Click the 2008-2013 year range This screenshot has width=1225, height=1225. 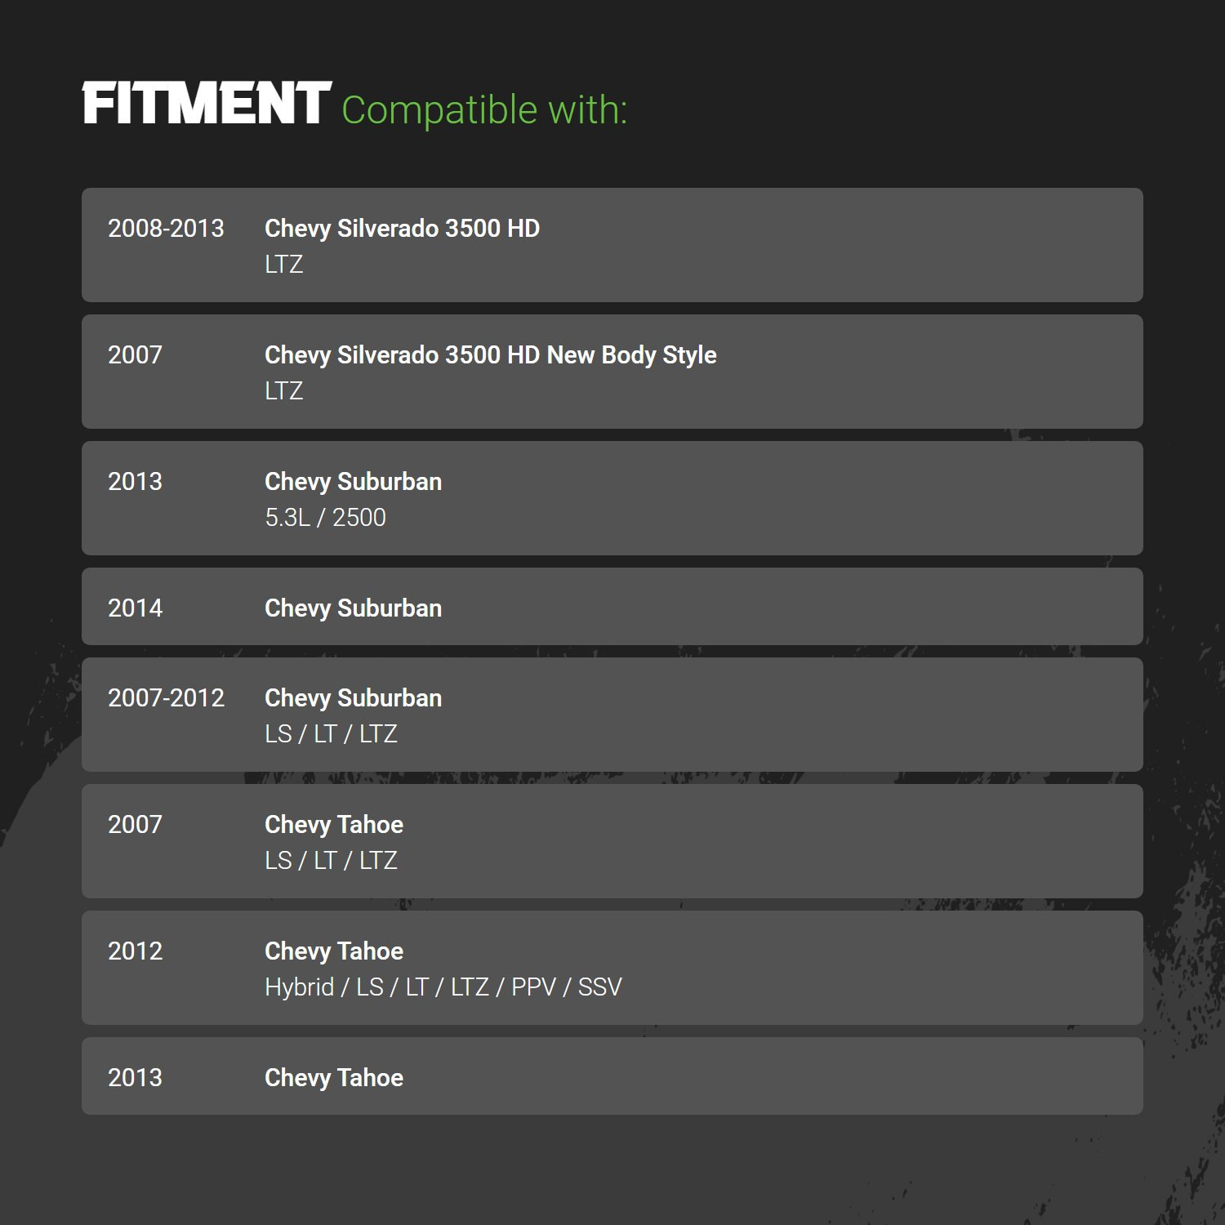(x=166, y=228)
